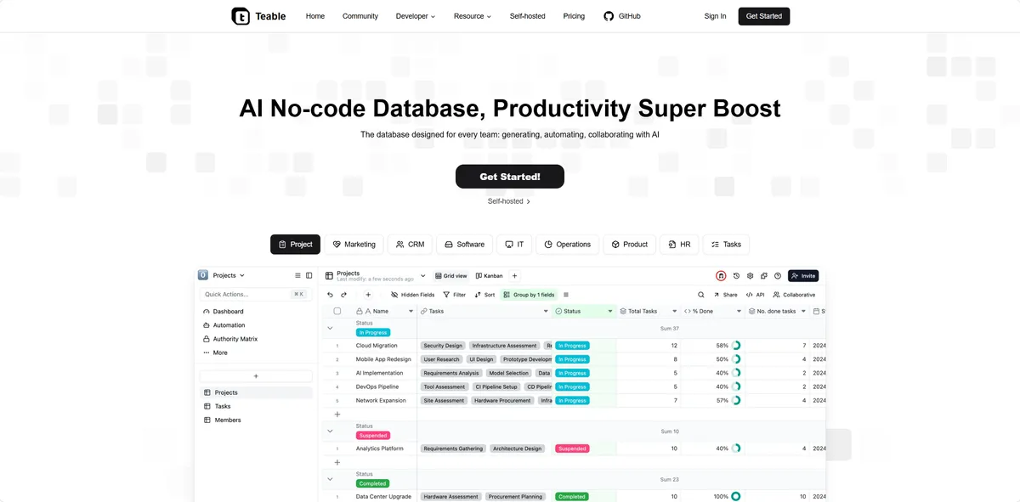
Task: Click the history clock icon
Action: coord(737,276)
